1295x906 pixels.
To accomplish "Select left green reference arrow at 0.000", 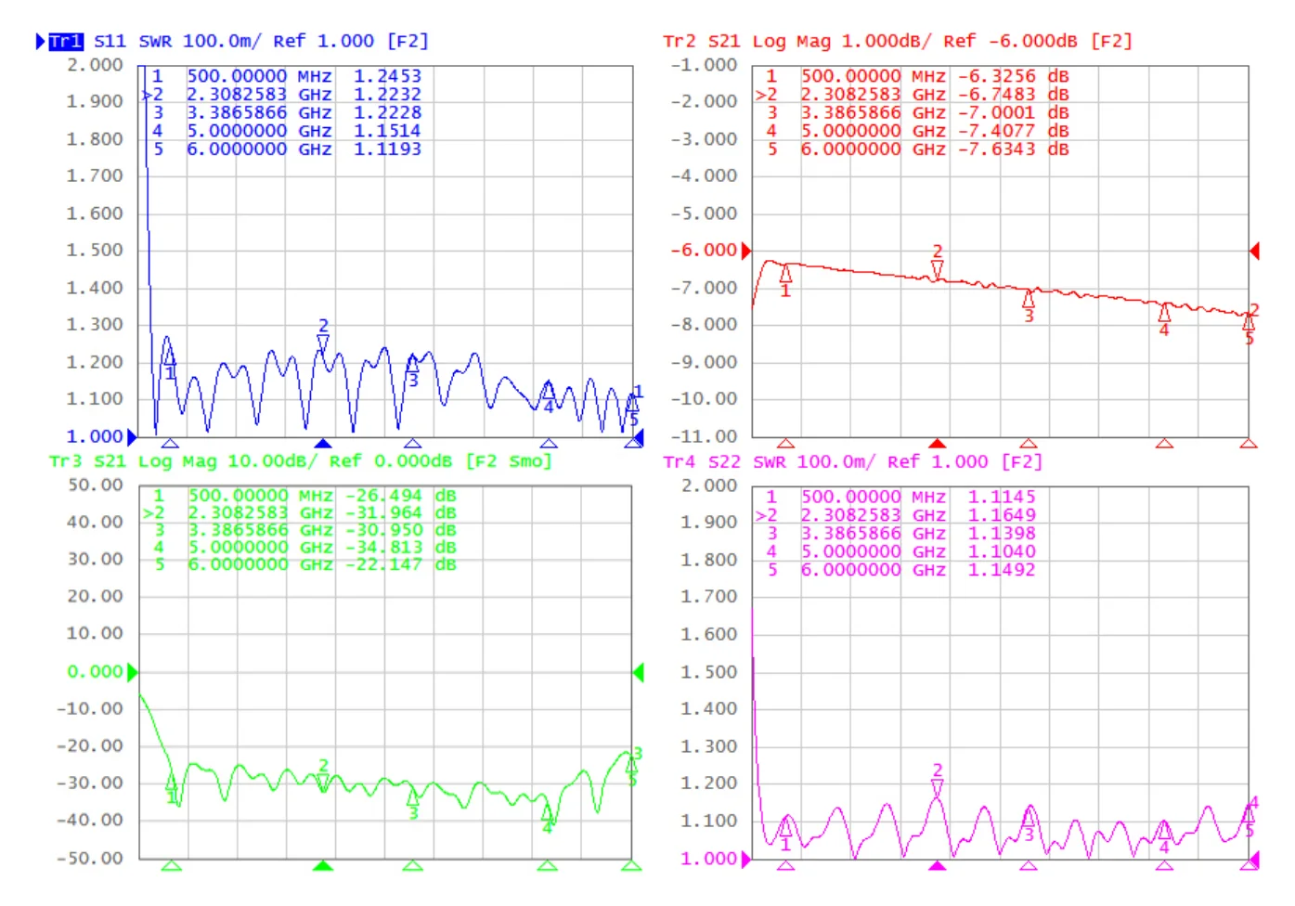I will (132, 672).
